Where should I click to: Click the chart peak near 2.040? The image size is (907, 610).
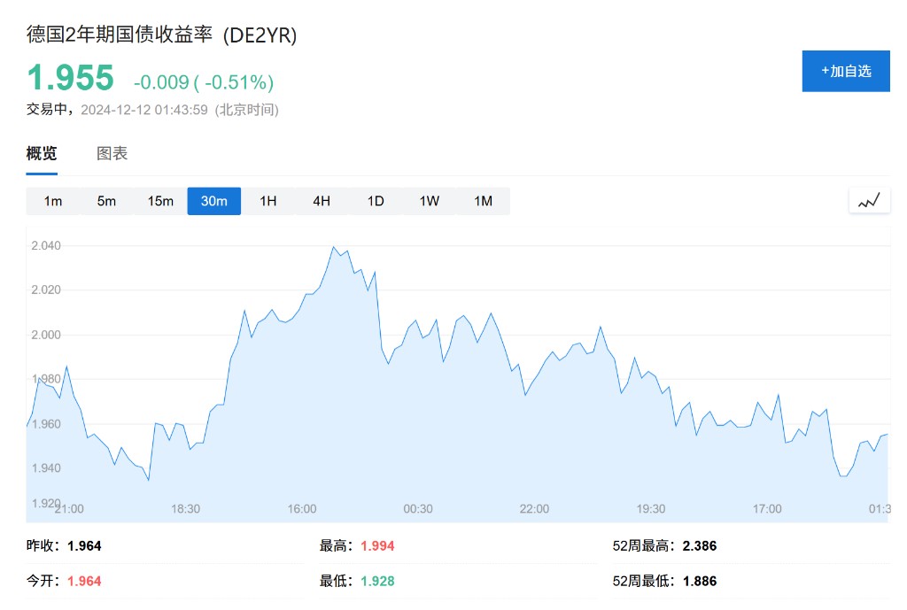pyautogui.click(x=334, y=247)
